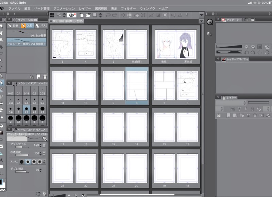Click the Scale/Rotate transform icon in toolbar
This screenshot has width=272, height=197.
pos(143,15)
